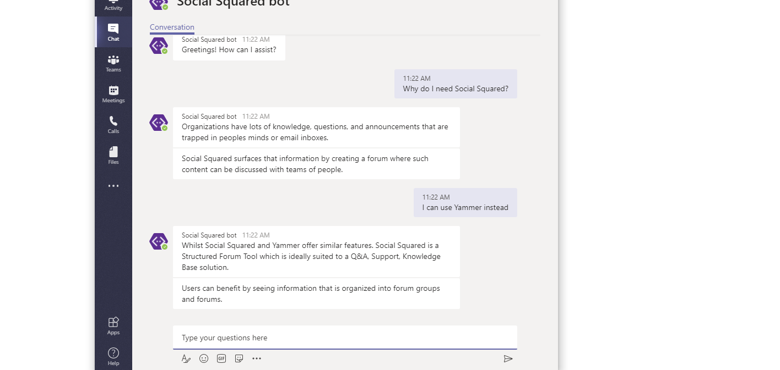Open the Apps store icon
780x370 pixels.
(113, 325)
